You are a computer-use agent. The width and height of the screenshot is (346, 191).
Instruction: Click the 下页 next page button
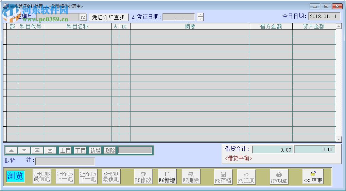pos(80,150)
